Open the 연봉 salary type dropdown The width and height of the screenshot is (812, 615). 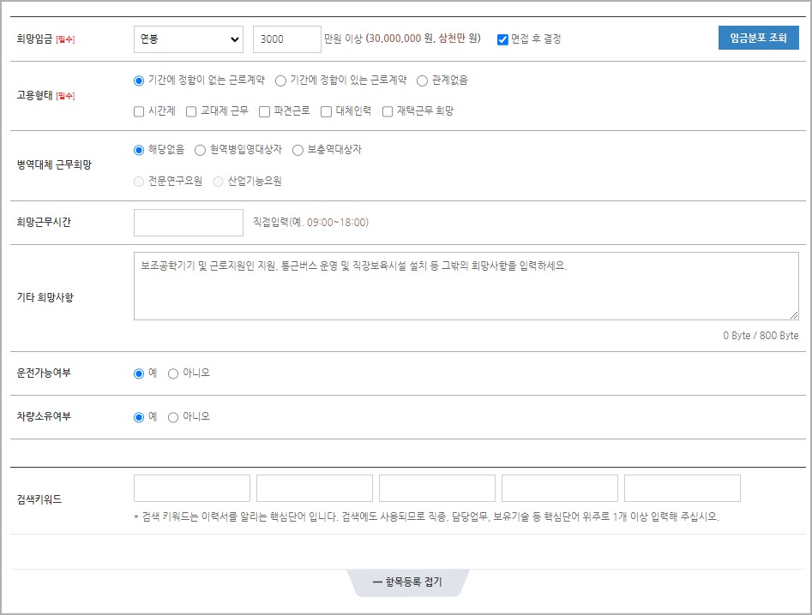[x=189, y=39]
